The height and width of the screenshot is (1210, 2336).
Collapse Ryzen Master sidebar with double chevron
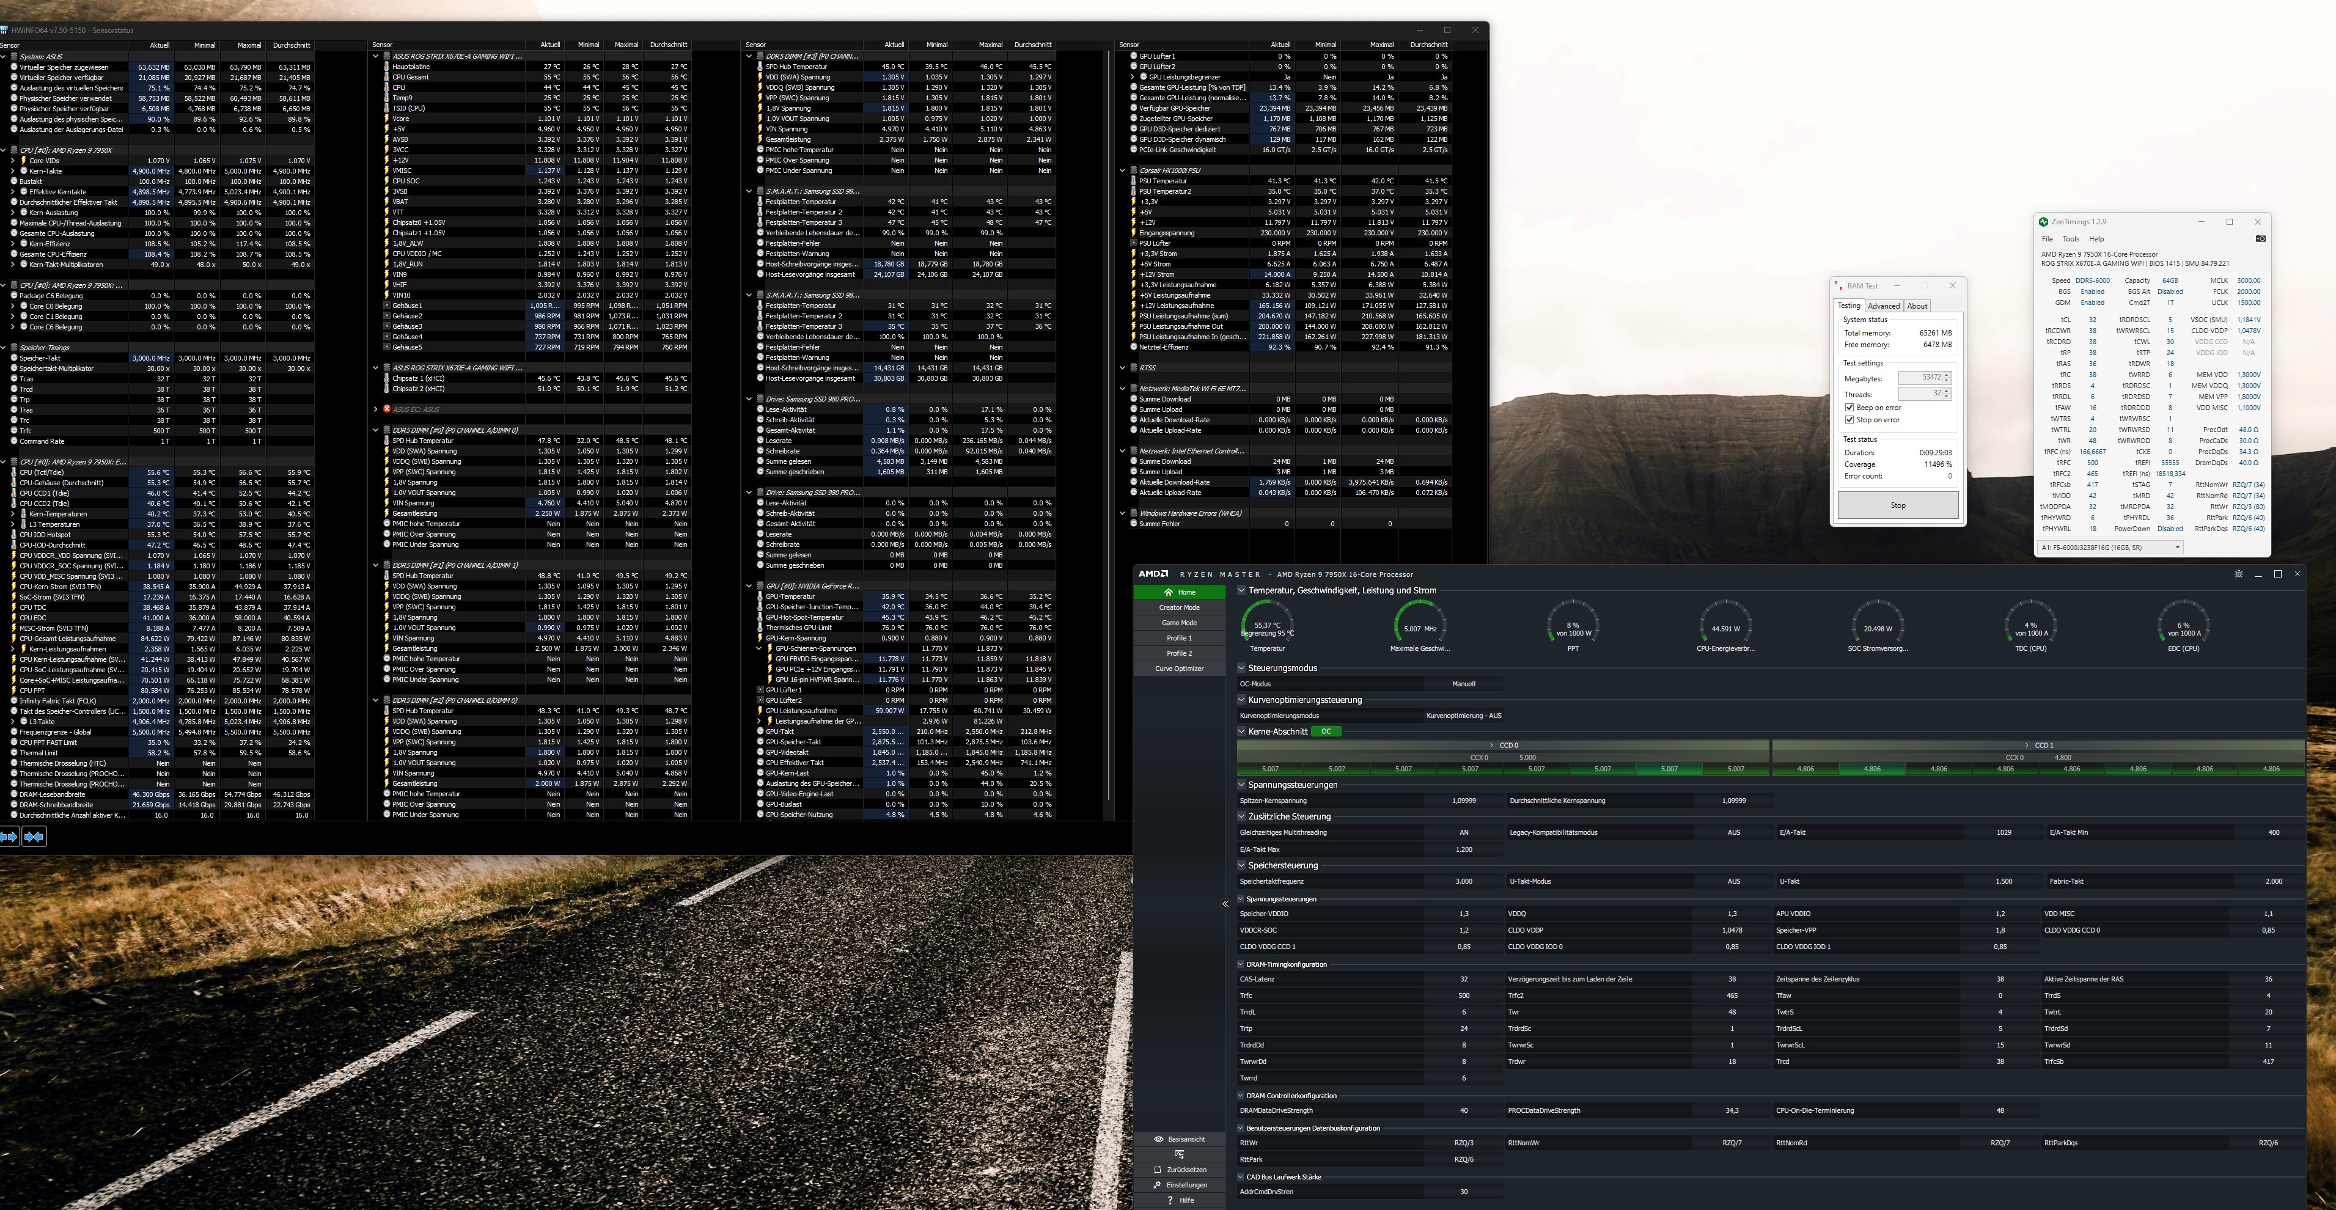1225,904
